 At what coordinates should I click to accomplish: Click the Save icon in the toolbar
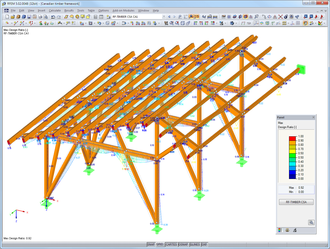29,16
